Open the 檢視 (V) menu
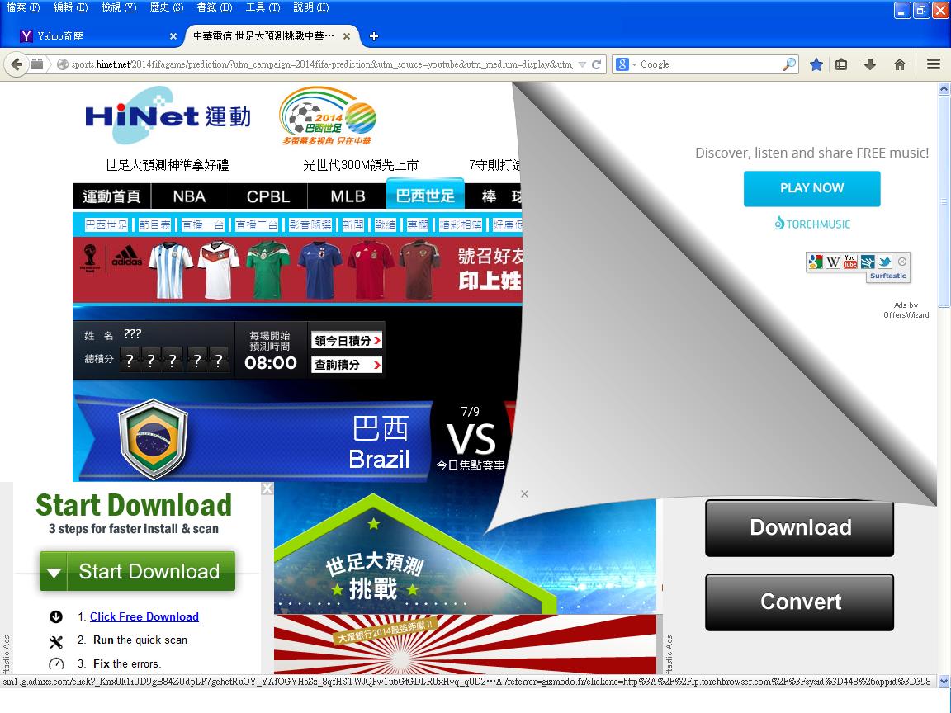This screenshot has height=713, width=951. pyautogui.click(x=118, y=7)
